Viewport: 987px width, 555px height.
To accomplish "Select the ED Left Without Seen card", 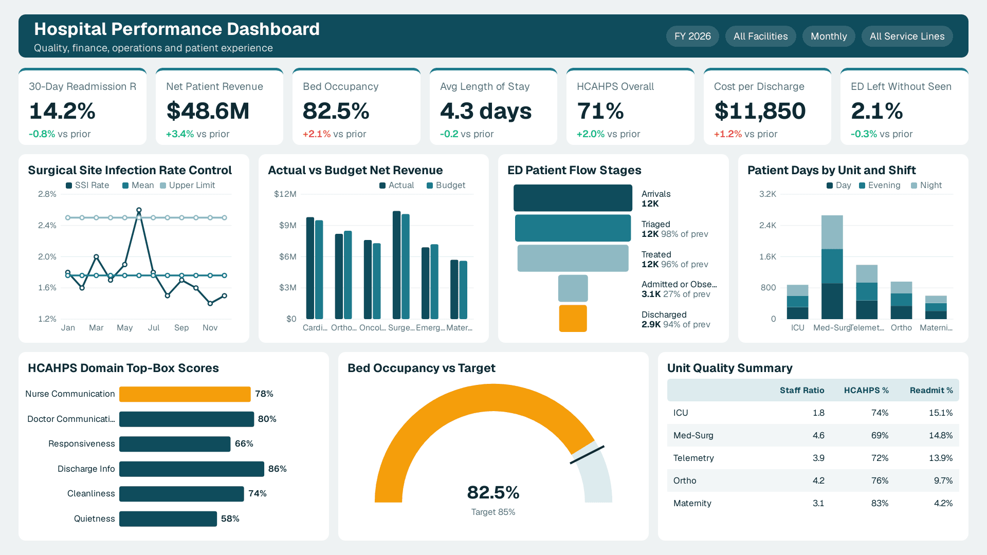I will 904,106.
